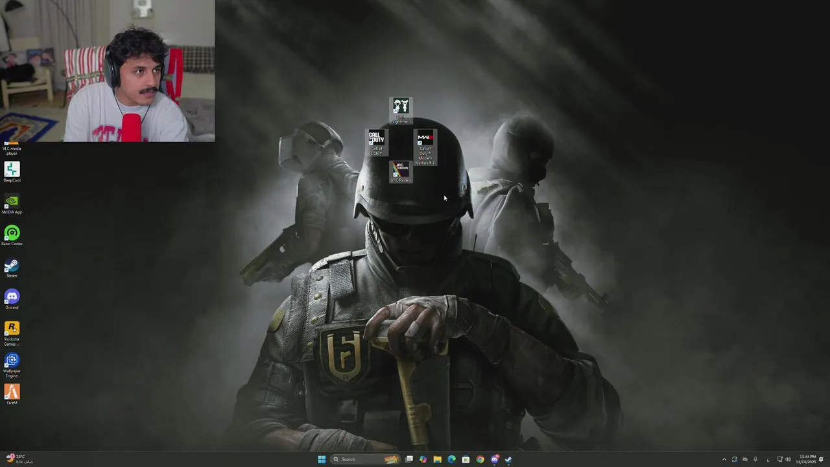Select the Razer Cortex desktop icon
This screenshot has width=830, height=467.
[12, 235]
